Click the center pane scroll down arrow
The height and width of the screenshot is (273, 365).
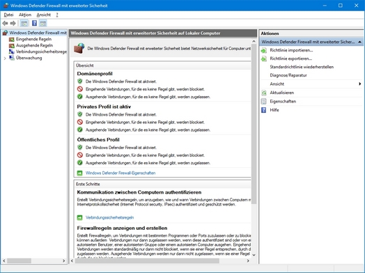(254, 255)
